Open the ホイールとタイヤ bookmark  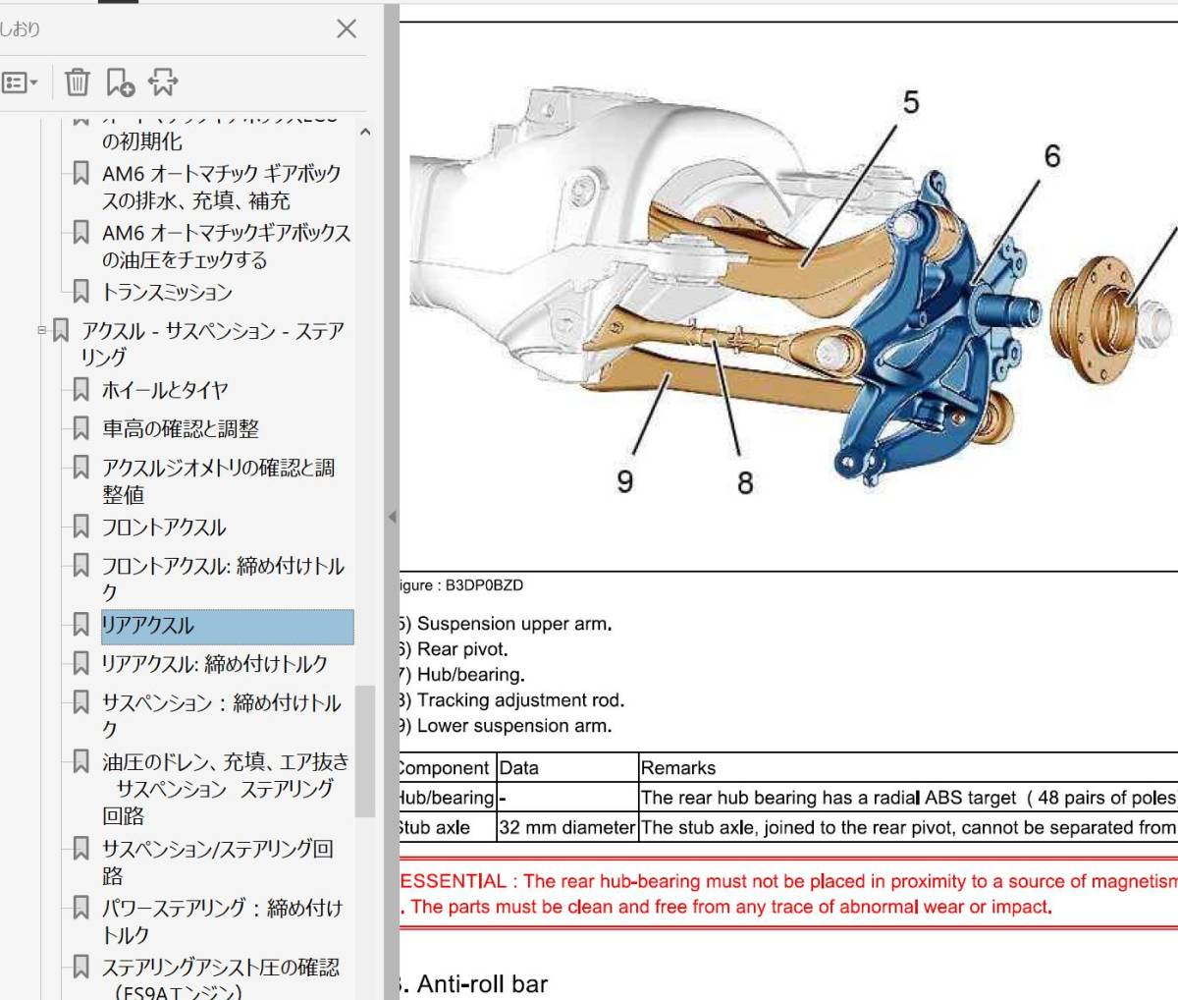click(165, 390)
